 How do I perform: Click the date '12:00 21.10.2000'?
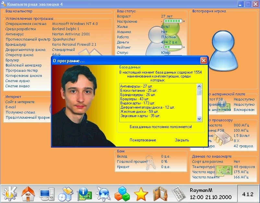click(x=211, y=197)
